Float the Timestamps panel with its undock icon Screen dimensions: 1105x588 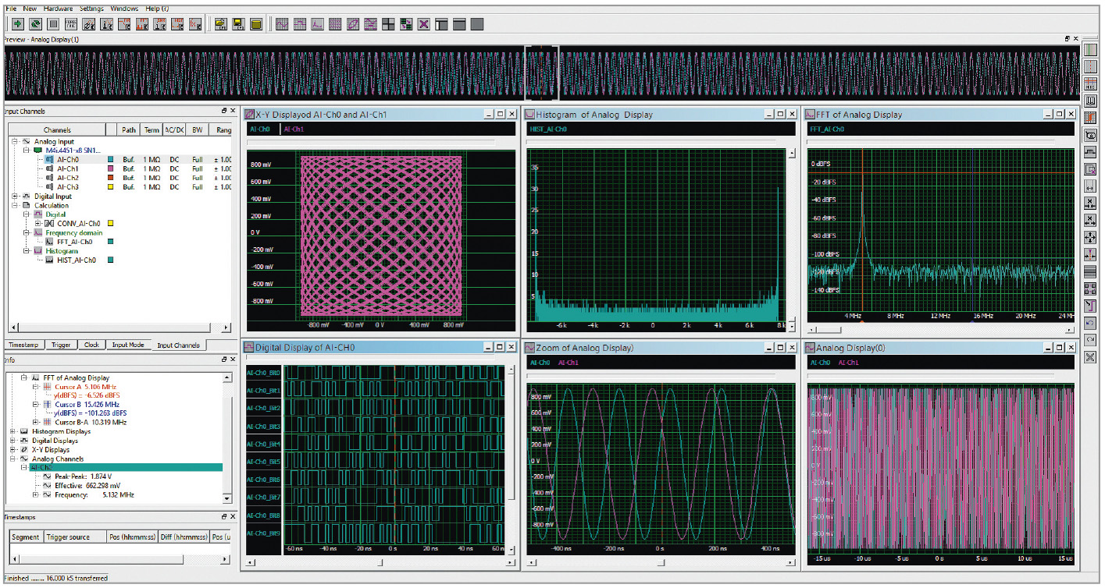[x=223, y=517]
